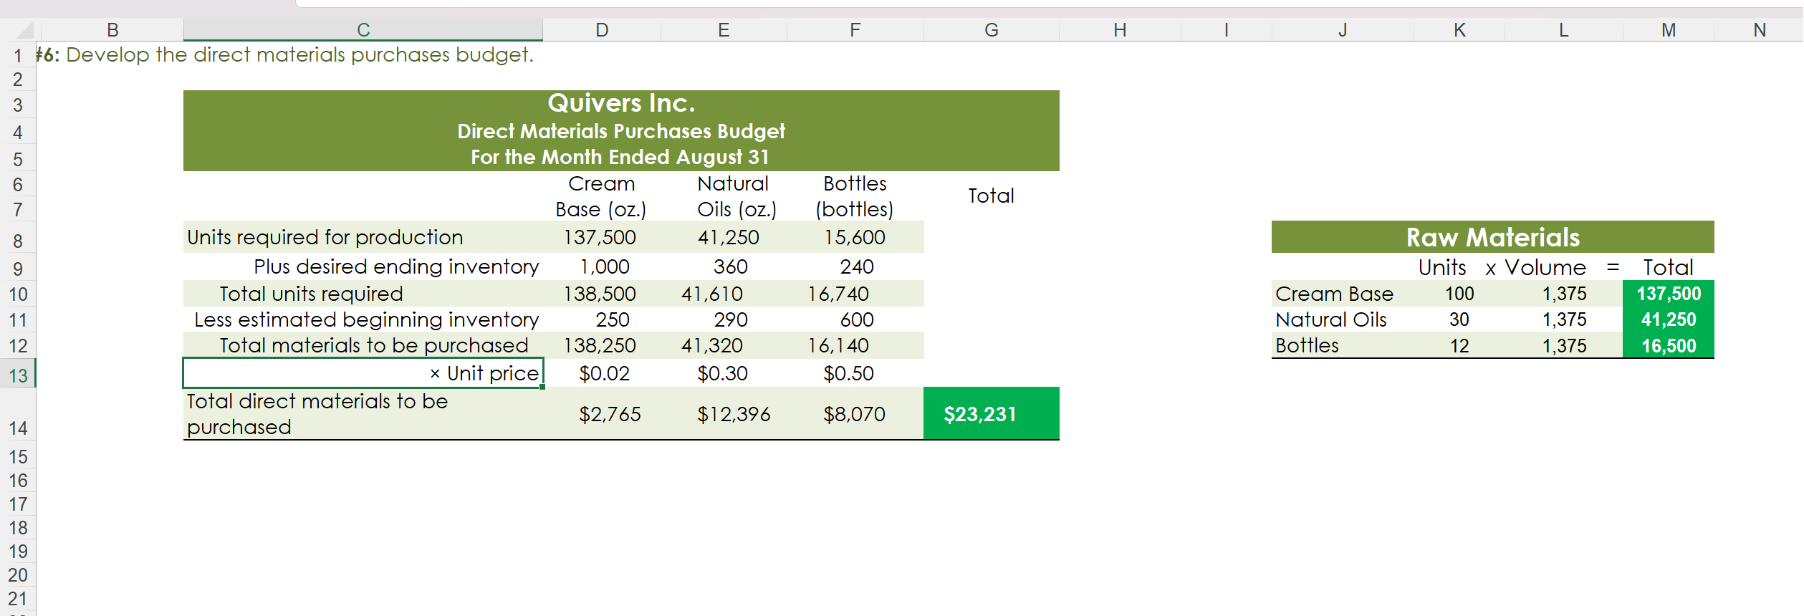Select column J header
1804x616 pixels.
[x=1343, y=29]
